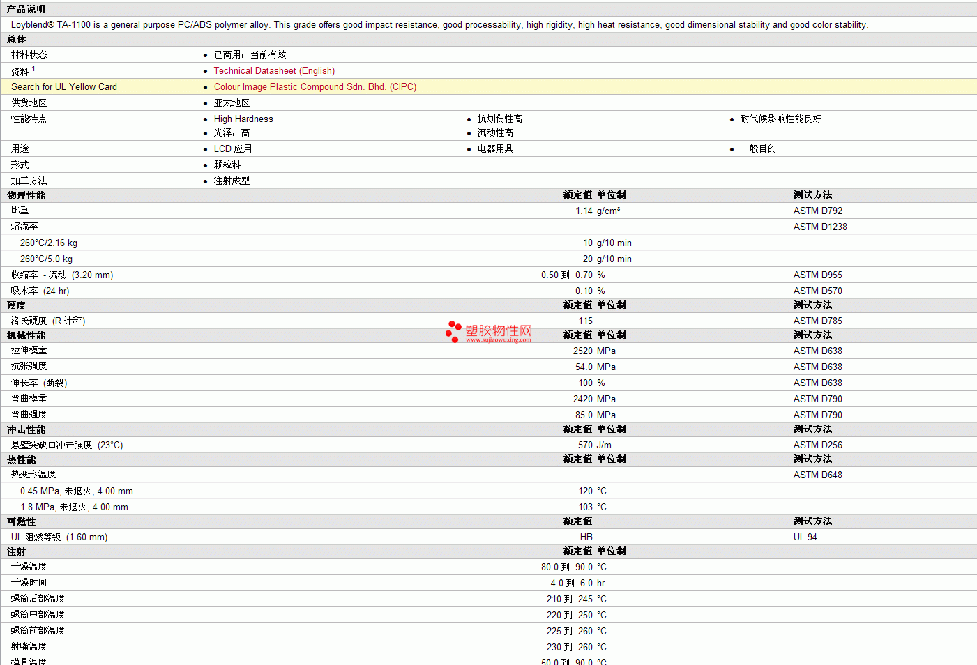Click the '冲击性能' section header
Viewport: 977px width, 665px height.
26,430
